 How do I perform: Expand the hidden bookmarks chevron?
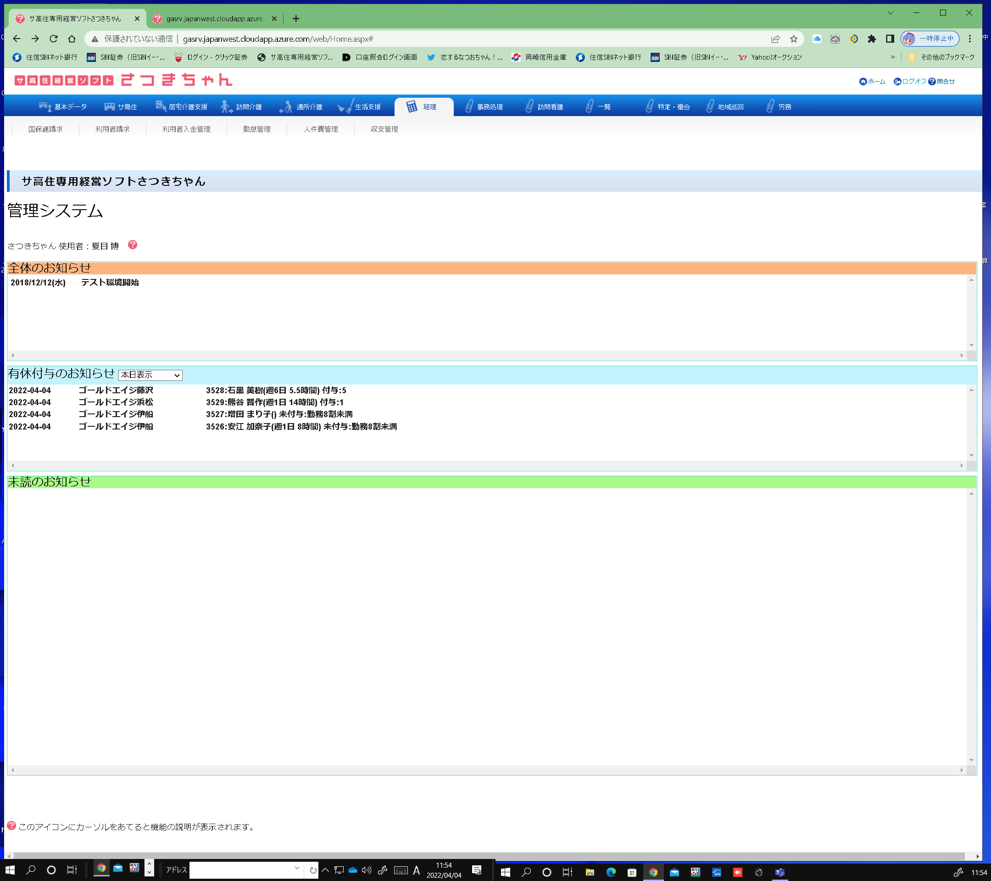[892, 57]
